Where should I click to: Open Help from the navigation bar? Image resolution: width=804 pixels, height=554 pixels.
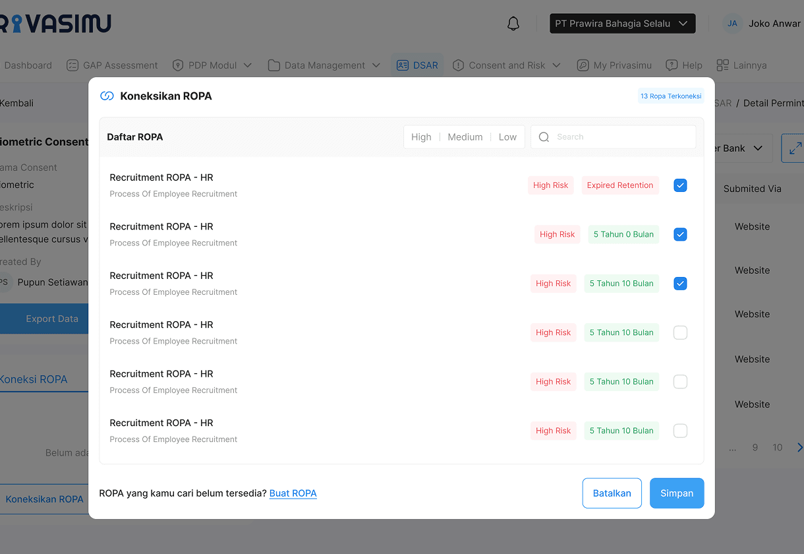click(x=683, y=65)
